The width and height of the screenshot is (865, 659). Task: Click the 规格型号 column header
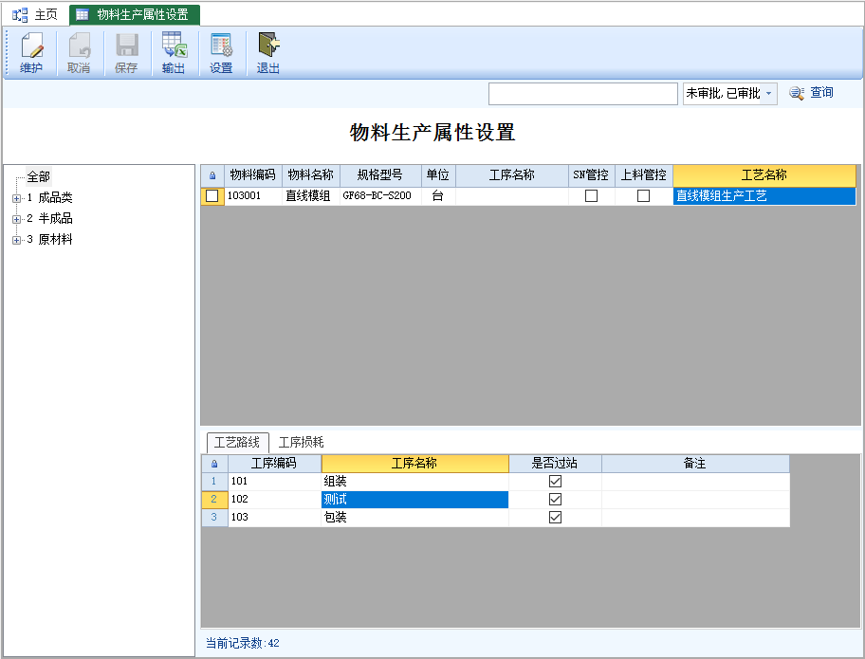click(380, 175)
